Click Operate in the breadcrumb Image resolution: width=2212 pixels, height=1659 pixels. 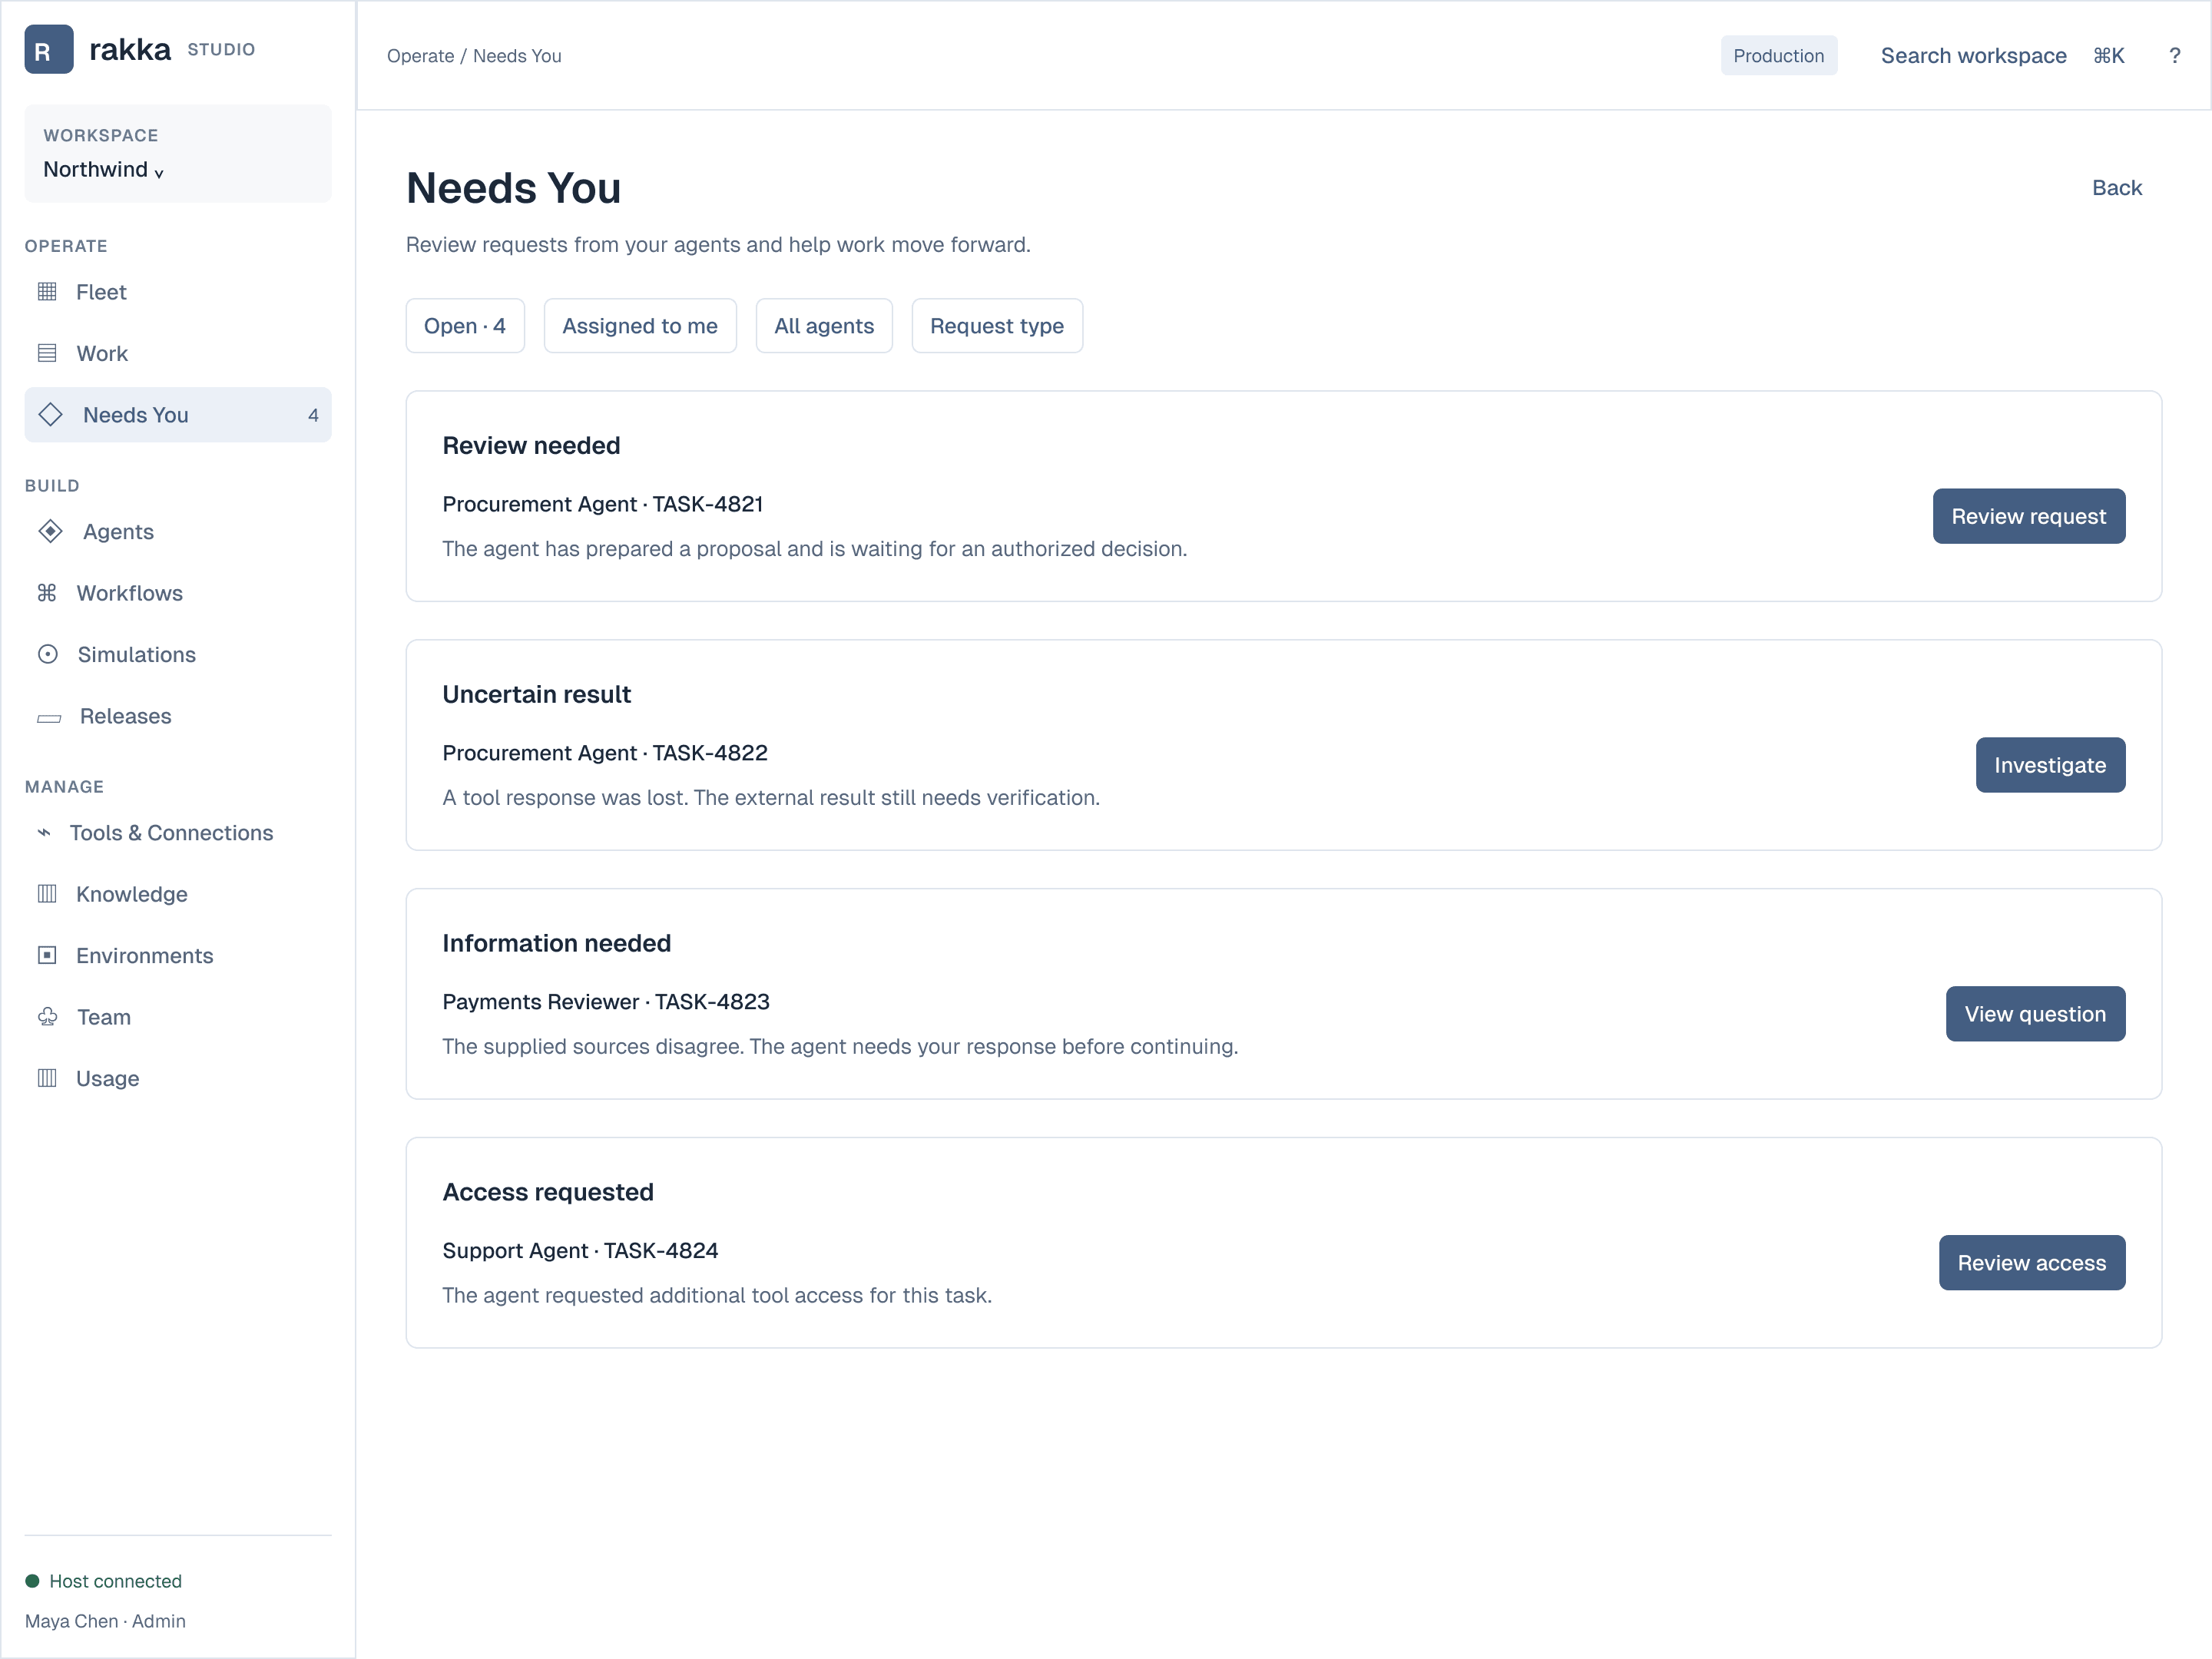[420, 56]
